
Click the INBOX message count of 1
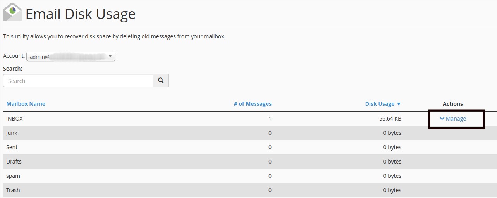[x=270, y=119]
